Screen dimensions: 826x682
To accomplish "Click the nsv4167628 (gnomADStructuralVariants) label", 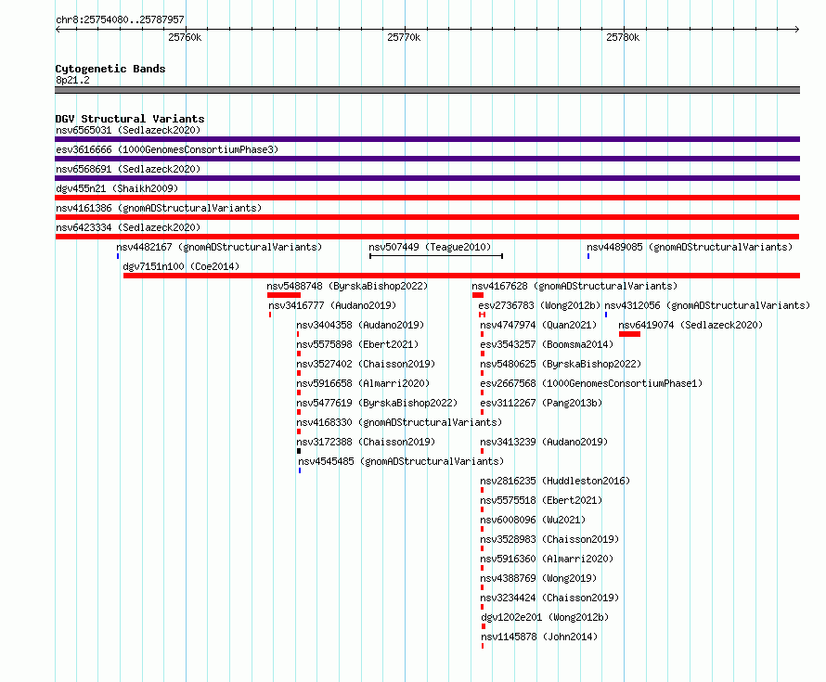I will 574,286.
